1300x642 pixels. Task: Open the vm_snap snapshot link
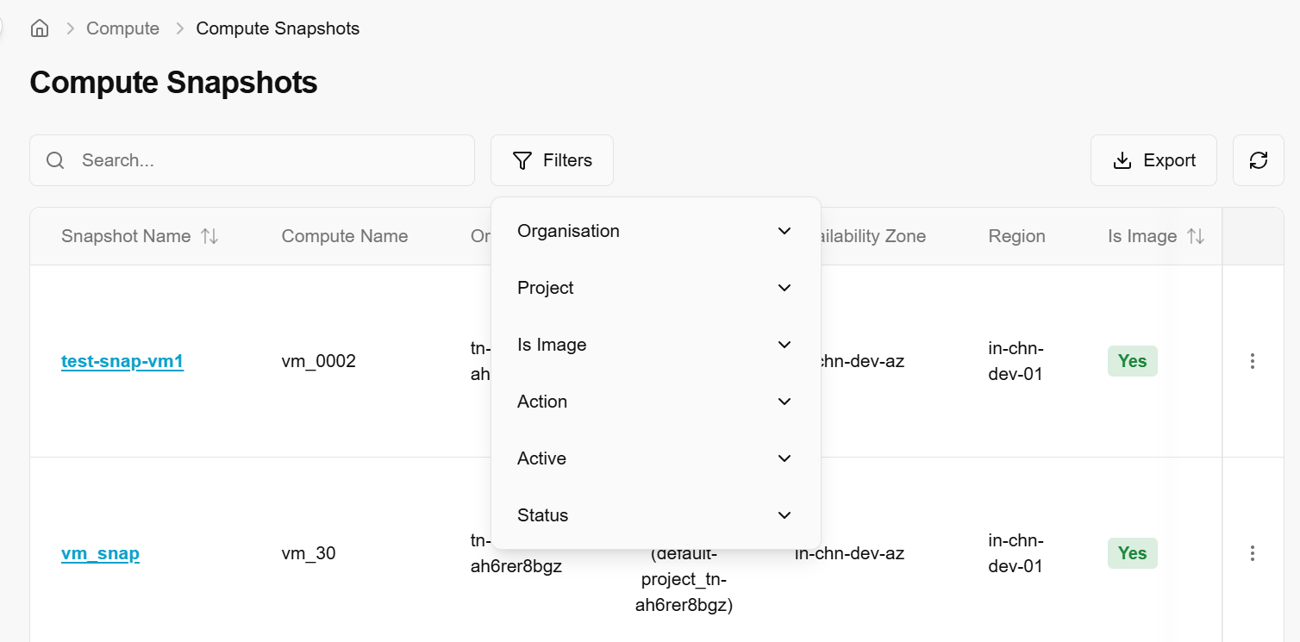pyautogui.click(x=100, y=553)
